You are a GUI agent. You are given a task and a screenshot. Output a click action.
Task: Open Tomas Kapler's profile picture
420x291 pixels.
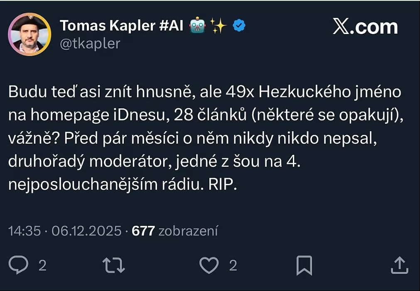tap(29, 34)
